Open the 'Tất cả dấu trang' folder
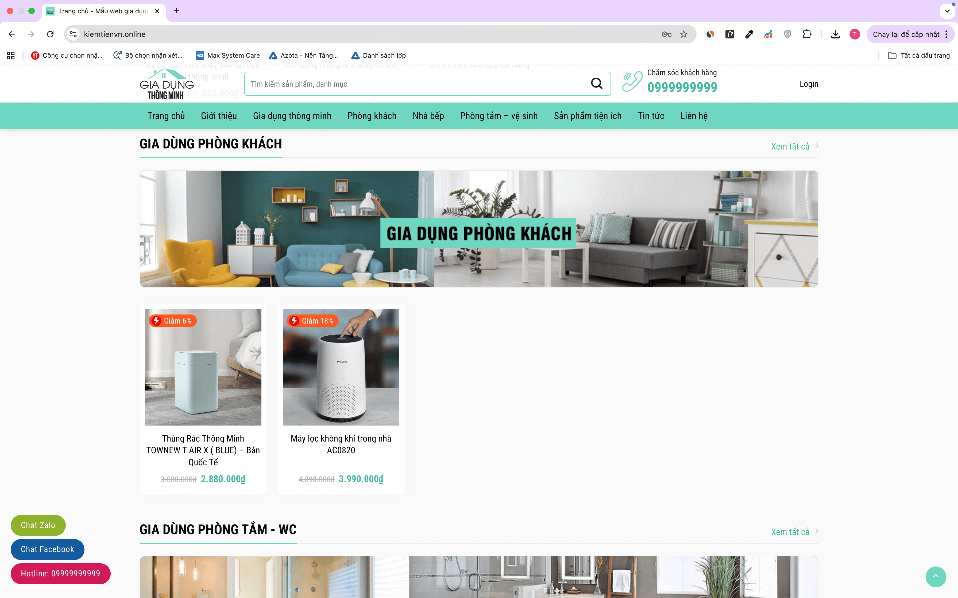958x598 pixels. [919, 55]
